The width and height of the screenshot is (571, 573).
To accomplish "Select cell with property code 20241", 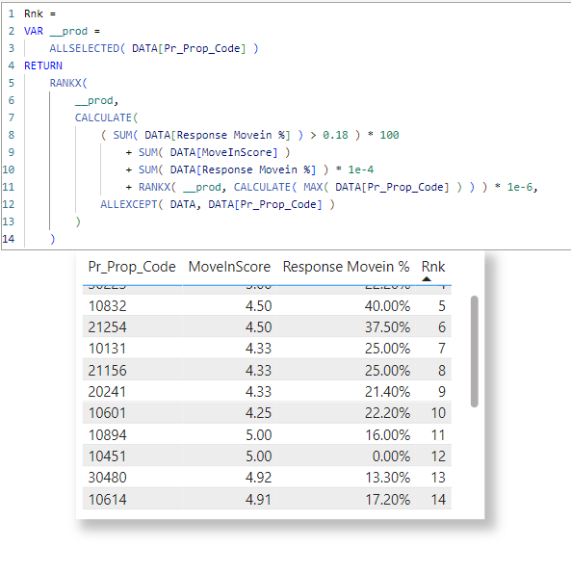I will pyautogui.click(x=108, y=392).
